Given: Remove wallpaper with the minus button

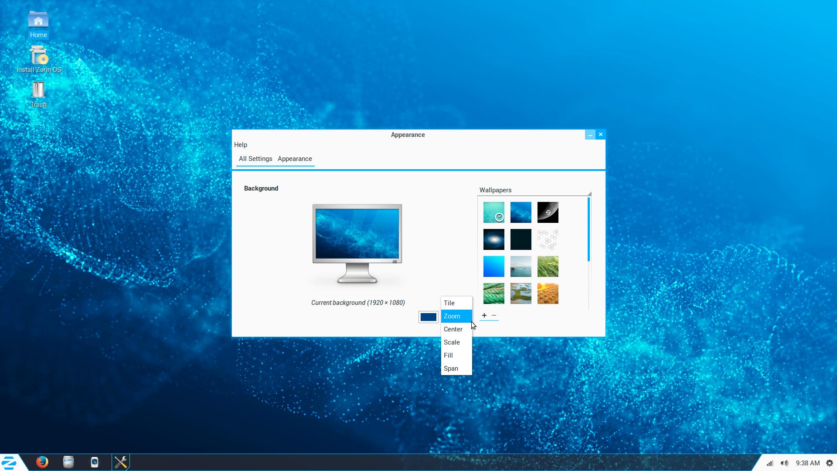Looking at the screenshot, I should point(494,315).
